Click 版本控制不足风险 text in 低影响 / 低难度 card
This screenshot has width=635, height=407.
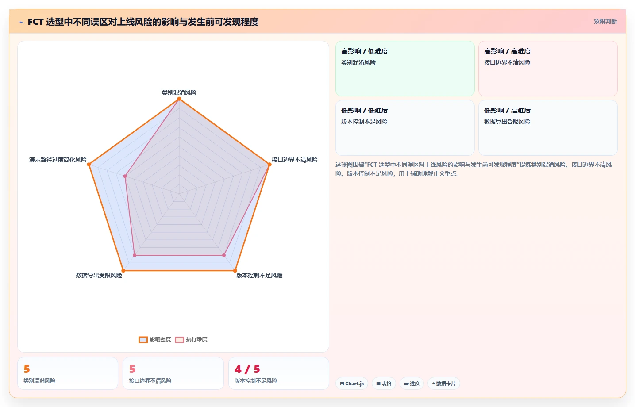364,122
